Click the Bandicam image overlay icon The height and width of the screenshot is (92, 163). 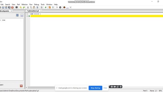coord(118,87)
